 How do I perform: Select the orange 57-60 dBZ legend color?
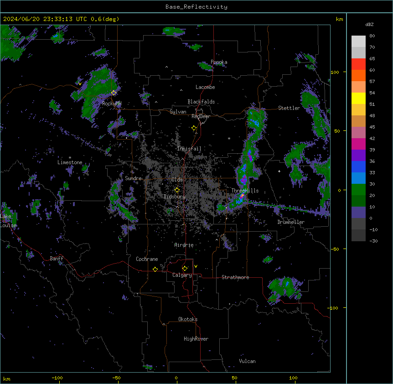[358, 75]
